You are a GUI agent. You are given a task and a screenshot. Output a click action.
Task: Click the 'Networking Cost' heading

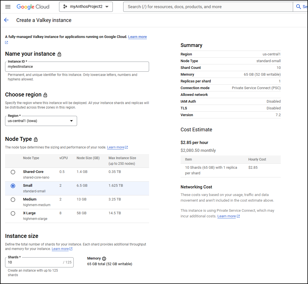click(196, 187)
